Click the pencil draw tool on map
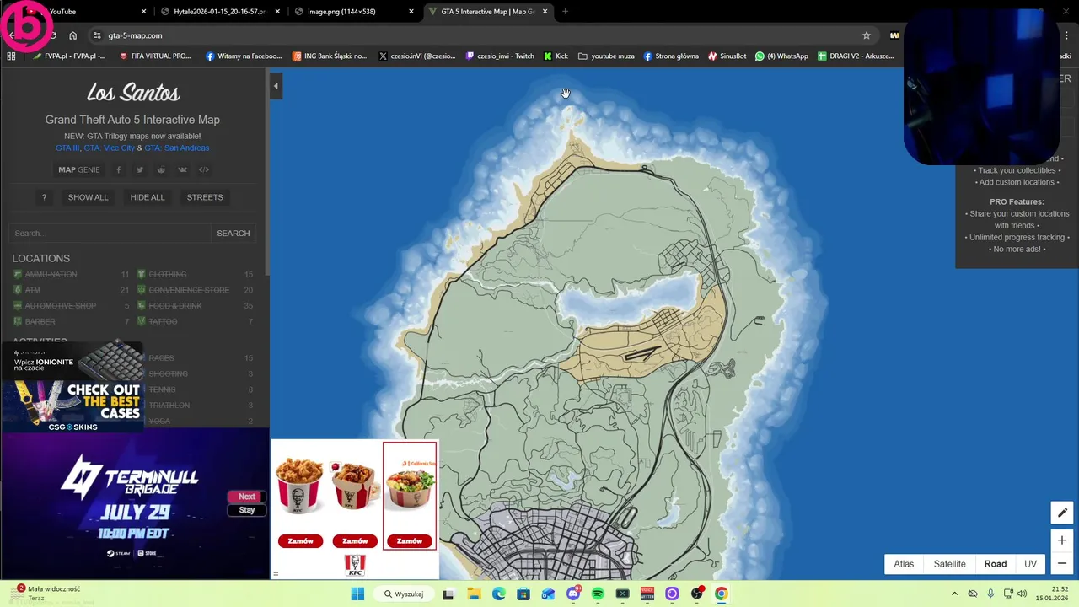Image resolution: width=1079 pixels, height=607 pixels. (x=1062, y=513)
